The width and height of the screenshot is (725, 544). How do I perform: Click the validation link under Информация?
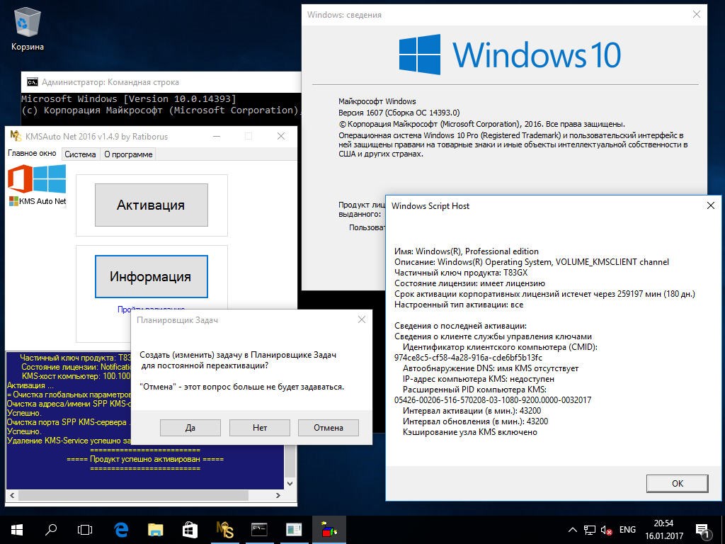pyautogui.click(x=152, y=308)
